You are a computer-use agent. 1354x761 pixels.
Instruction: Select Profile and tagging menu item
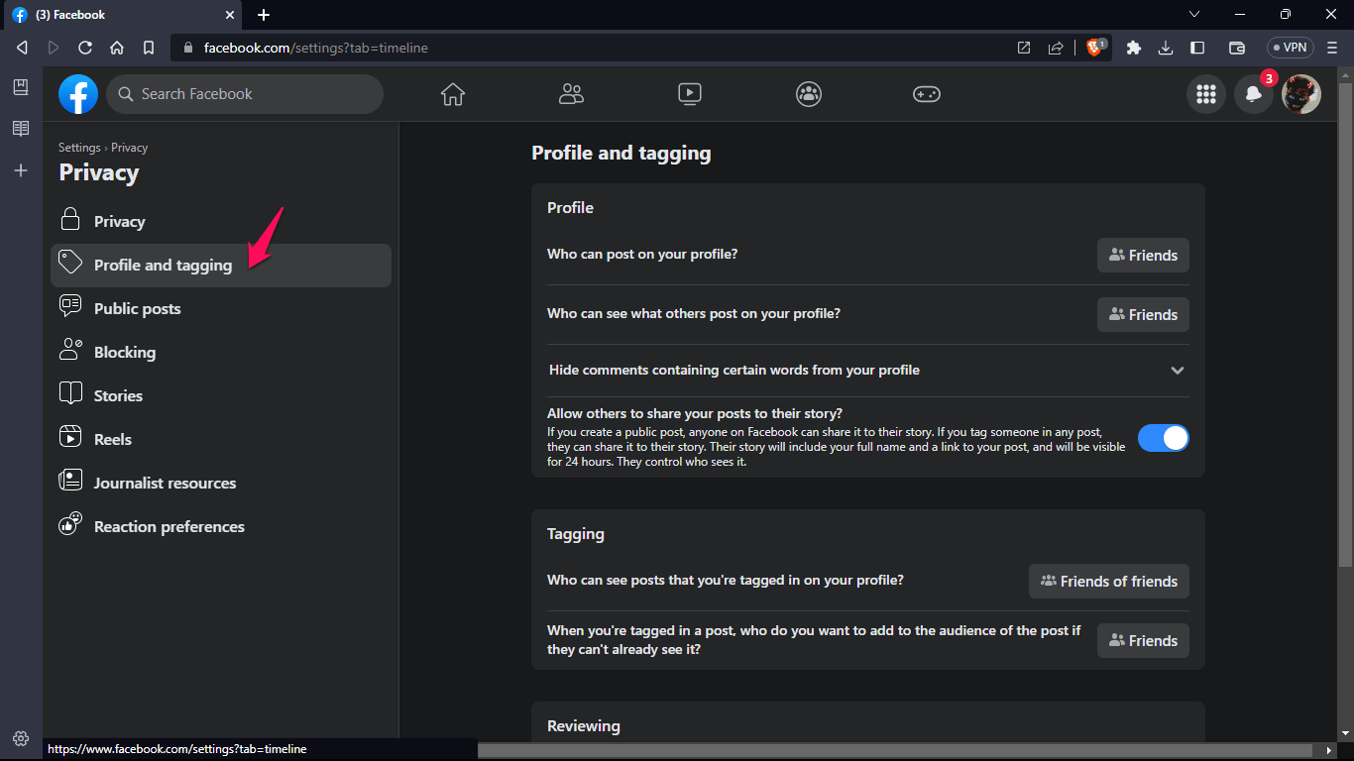click(x=221, y=266)
